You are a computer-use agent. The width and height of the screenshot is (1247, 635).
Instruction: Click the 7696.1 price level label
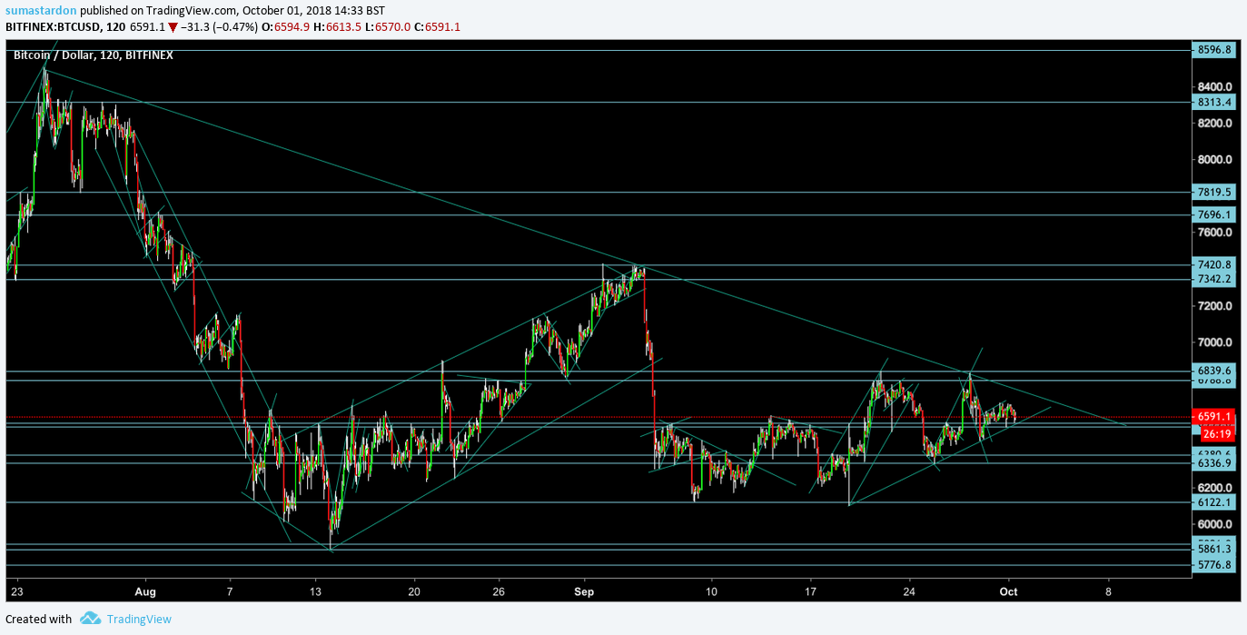click(x=1214, y=214)
